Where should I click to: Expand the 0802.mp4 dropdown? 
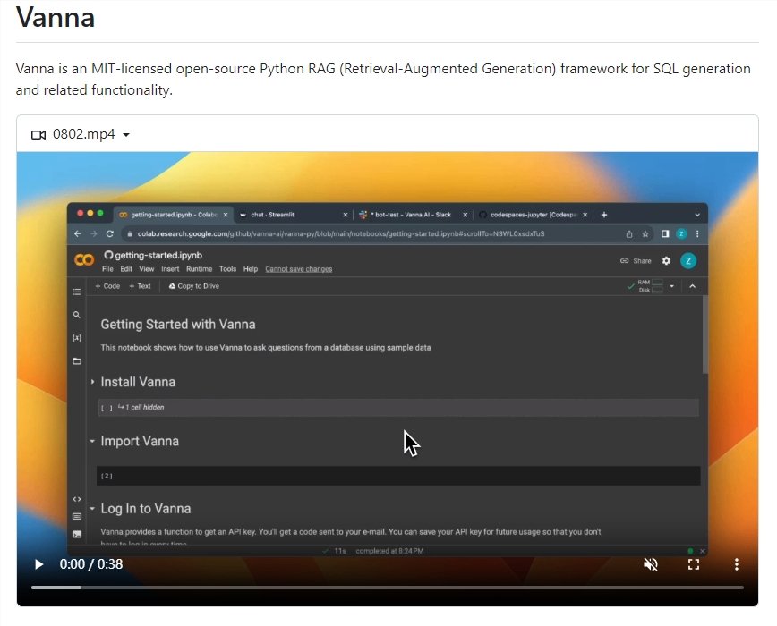[125, 135]
